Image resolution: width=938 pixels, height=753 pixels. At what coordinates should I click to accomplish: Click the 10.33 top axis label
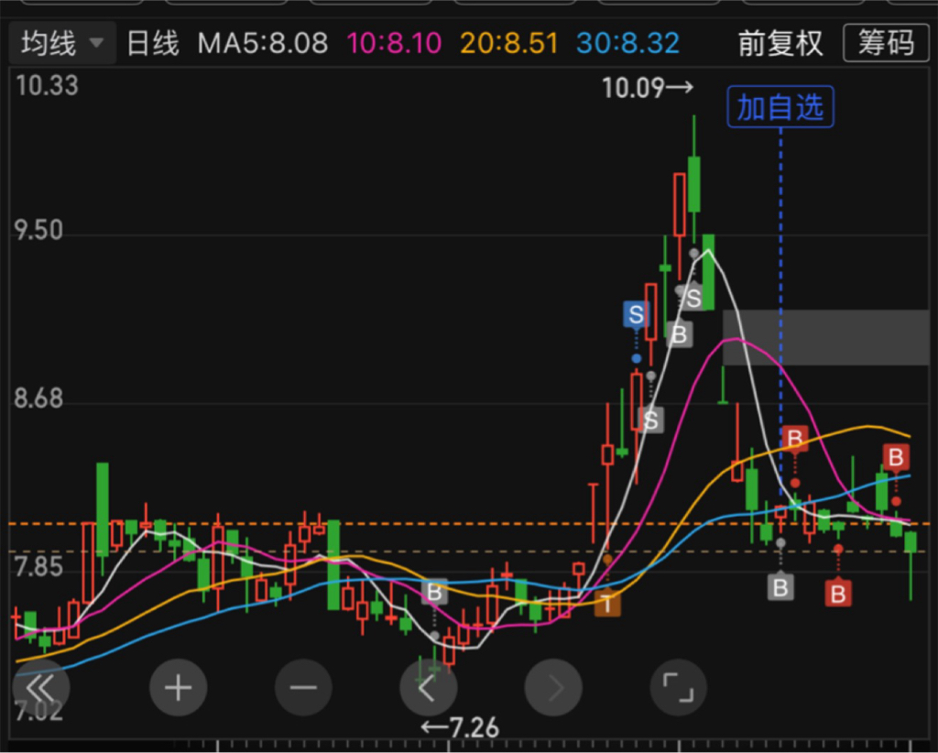(47, 85)
